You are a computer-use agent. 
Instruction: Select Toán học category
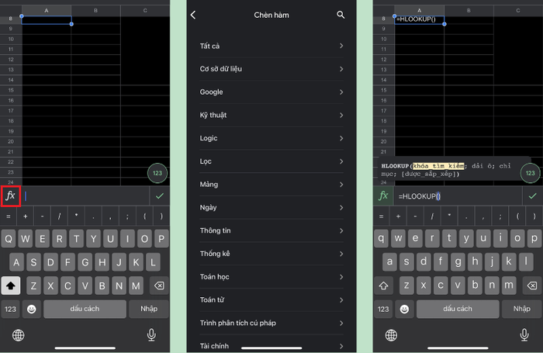tap(271, 277)
